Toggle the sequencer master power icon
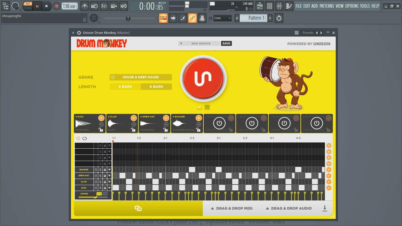Screen dimensions: 402x226 coord(78,138)
